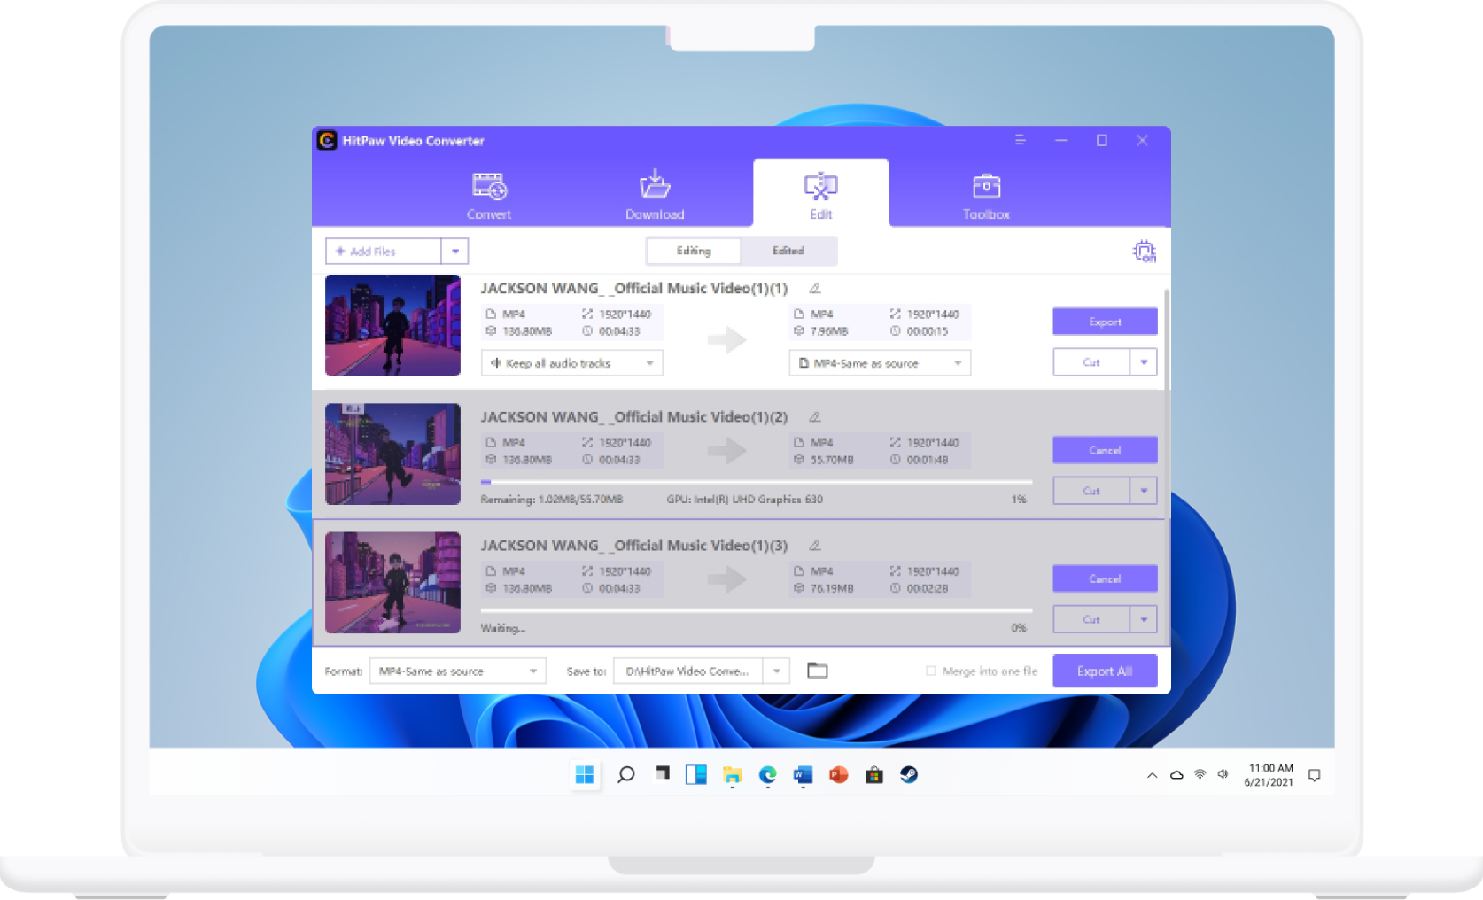Click the HitPaw logo icon
The width and height of the screenshot is (1483, 900).
(327, 141)
